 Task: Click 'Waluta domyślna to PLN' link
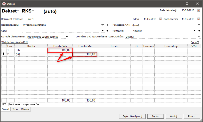[15, 42]
